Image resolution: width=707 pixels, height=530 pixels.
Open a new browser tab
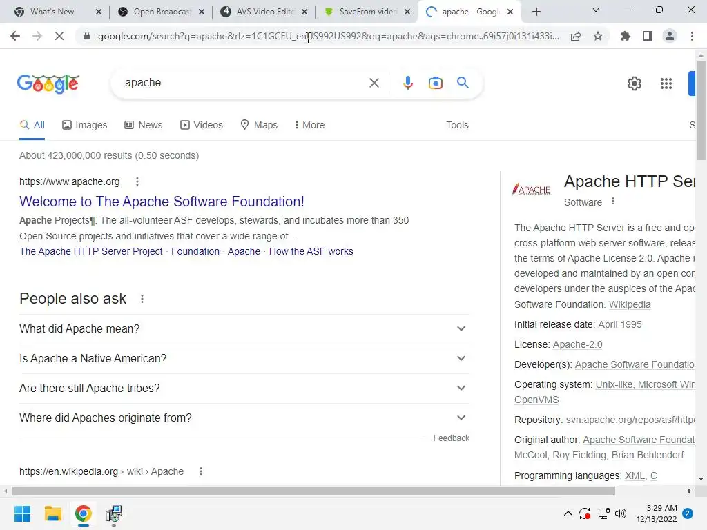tap(536, 12)
